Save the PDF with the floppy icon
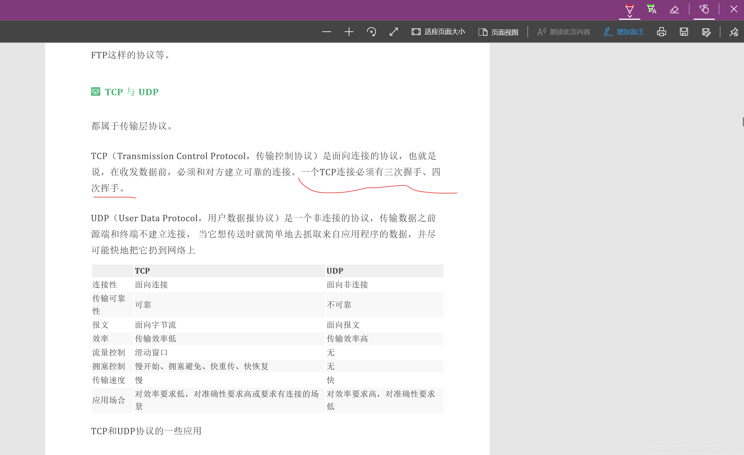Image resolution: width=744 pixels, height=455 pixels. pos(684,32)
